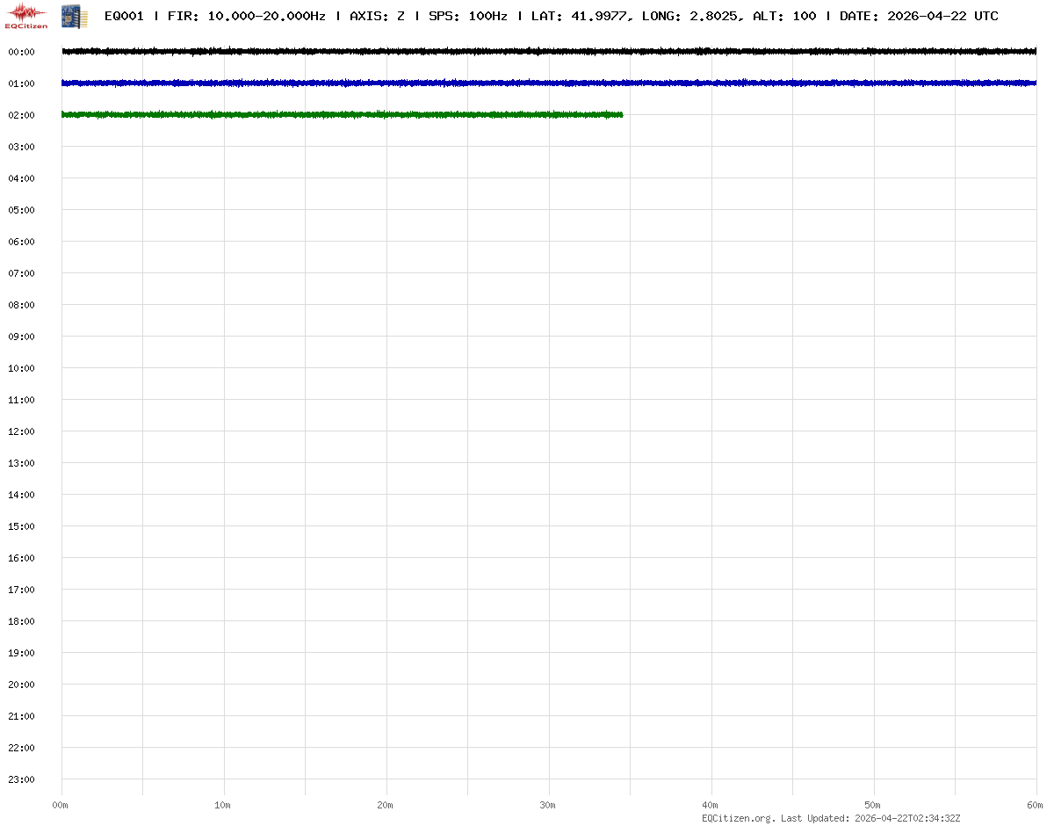1054x826 pixels.
Task: Click the 03:00 hour row label
Action: pyautogui.click(x=21, y=147)
